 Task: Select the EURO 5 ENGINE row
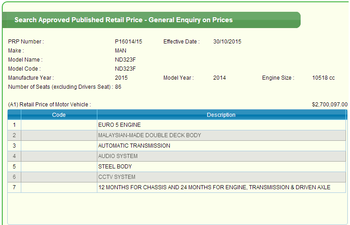[x=120, y=125]
